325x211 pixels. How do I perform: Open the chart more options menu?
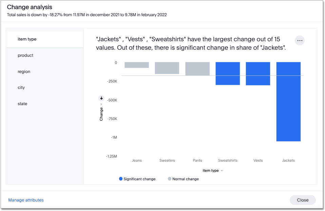(x=300, y=40)
